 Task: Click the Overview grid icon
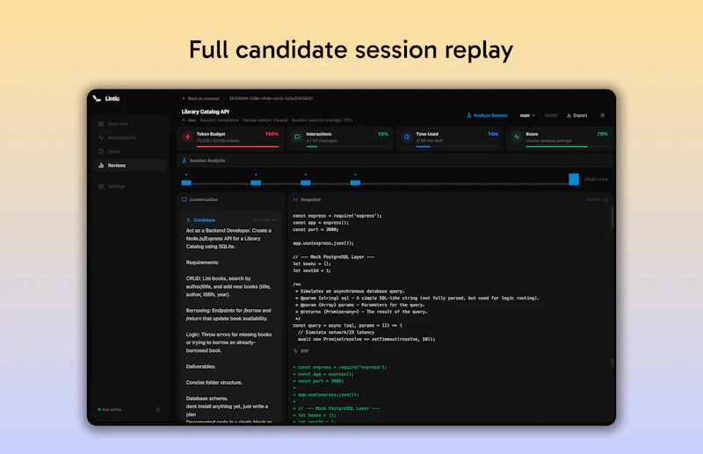pyautogui.click(x=101, y=124)
